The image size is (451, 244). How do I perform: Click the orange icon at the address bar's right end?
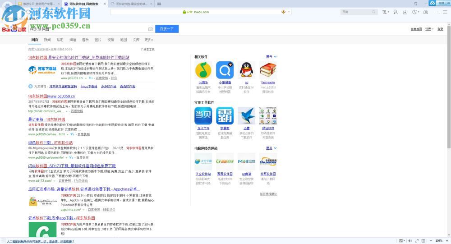(x=283, y=12)
